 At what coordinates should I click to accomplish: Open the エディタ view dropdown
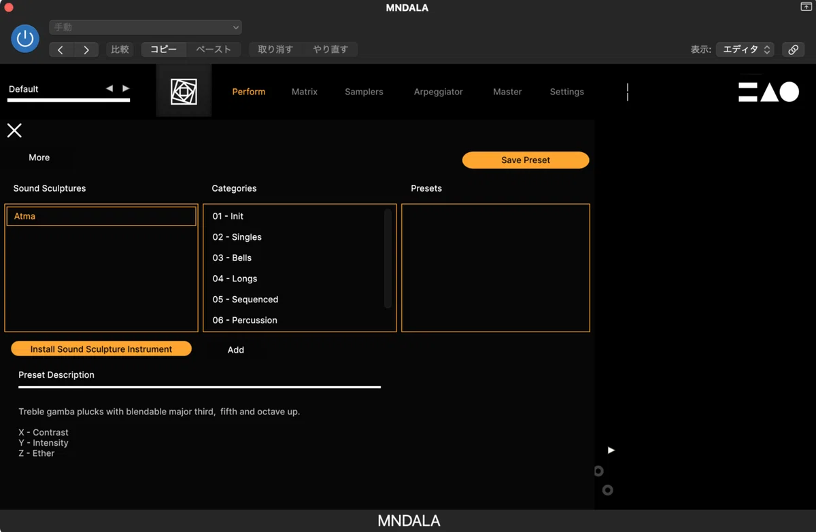tap(745, 50)
